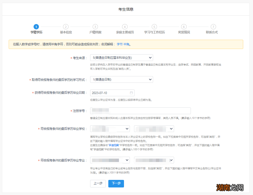The height and width of the screenshot is (195, 253).
Task: Click the step 3 户籍档案 circle icon
Action: [95, 27]
